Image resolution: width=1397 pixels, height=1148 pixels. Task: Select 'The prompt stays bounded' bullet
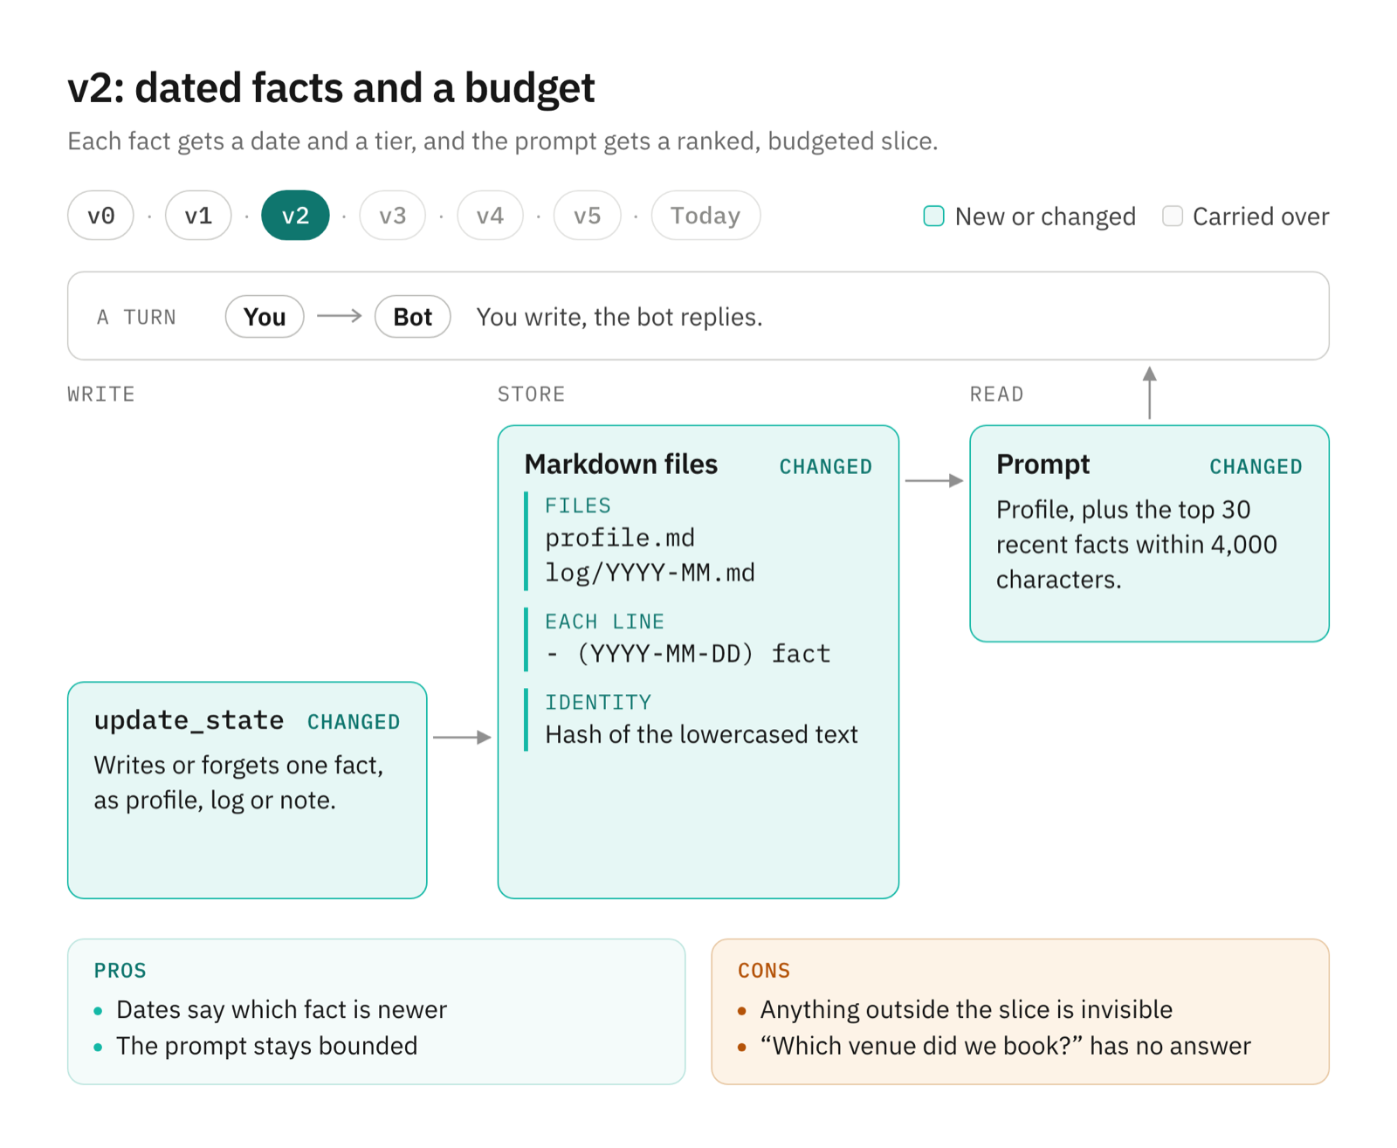[267, 1046]
